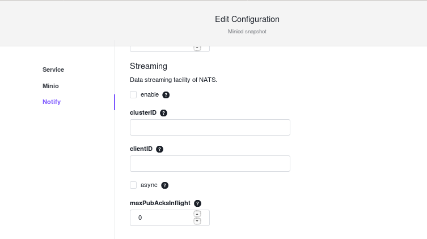427x239 pixels.
Task: Click the Edit Configuration page title
Action: tap(247, 19)
